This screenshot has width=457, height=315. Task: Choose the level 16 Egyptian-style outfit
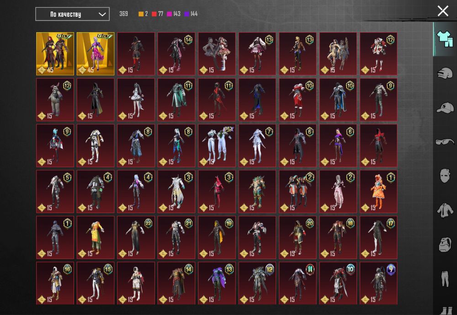point(55,283)
